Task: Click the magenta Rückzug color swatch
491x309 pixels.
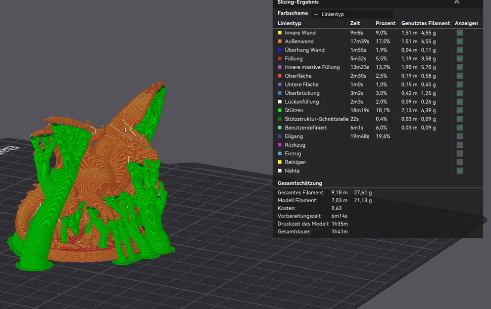Action: click(280, 145)
